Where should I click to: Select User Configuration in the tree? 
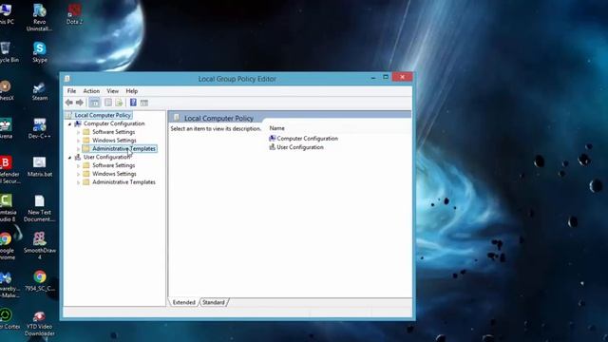pyautogui.click(x=106, y=157)
